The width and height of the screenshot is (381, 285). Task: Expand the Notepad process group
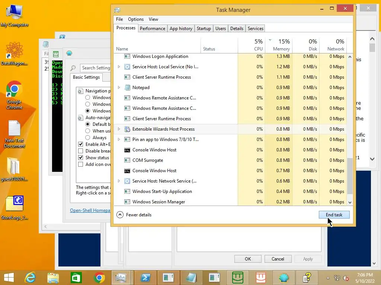pyautogui.click(x=119, y=88)
